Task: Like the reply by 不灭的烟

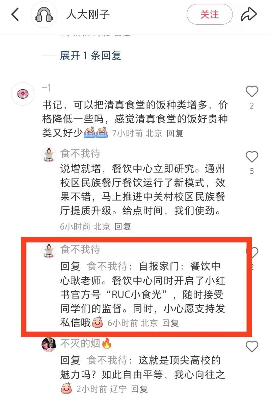Action: tap(252, 347)
